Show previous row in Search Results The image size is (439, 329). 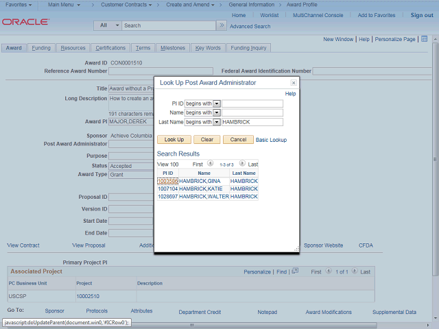[209, 164]
